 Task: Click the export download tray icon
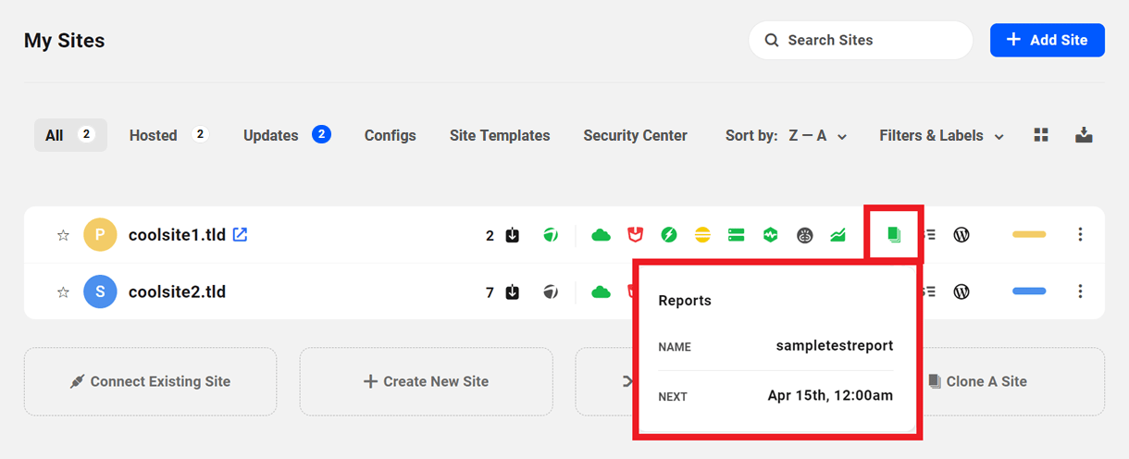coord(1085,135)
